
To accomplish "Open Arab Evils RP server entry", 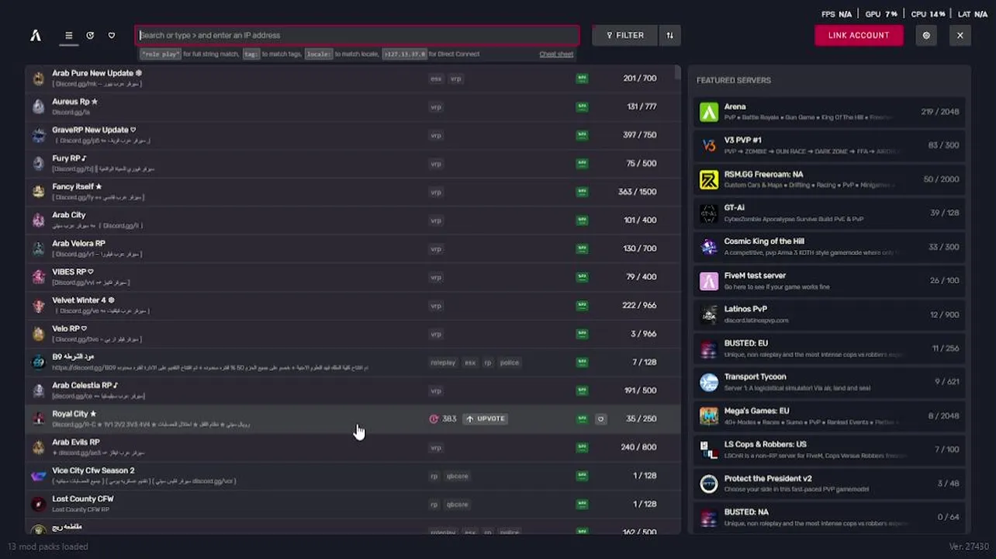I will (353, 447).
